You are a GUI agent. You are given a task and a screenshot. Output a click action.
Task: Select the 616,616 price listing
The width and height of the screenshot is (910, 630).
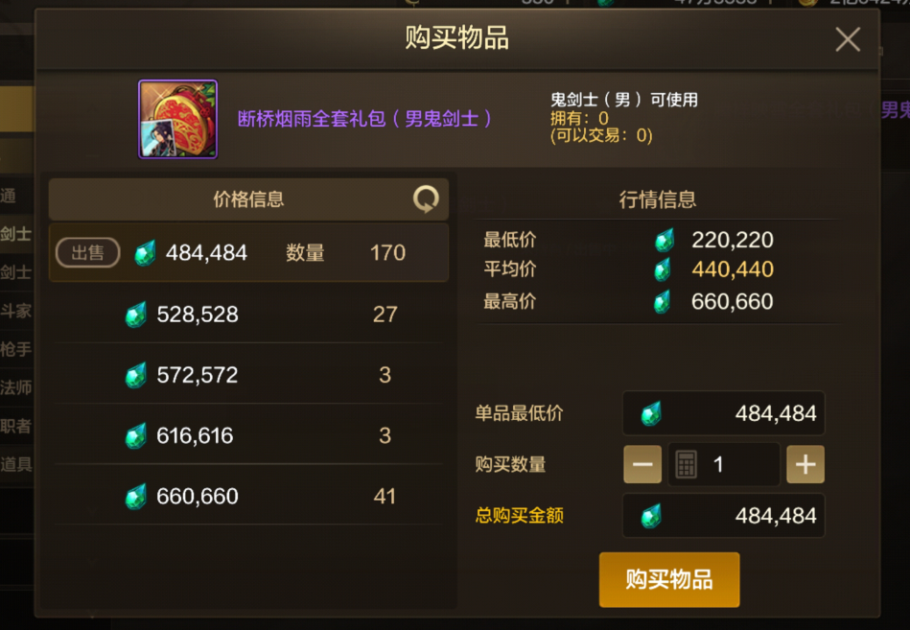click(x=248, y=435)
